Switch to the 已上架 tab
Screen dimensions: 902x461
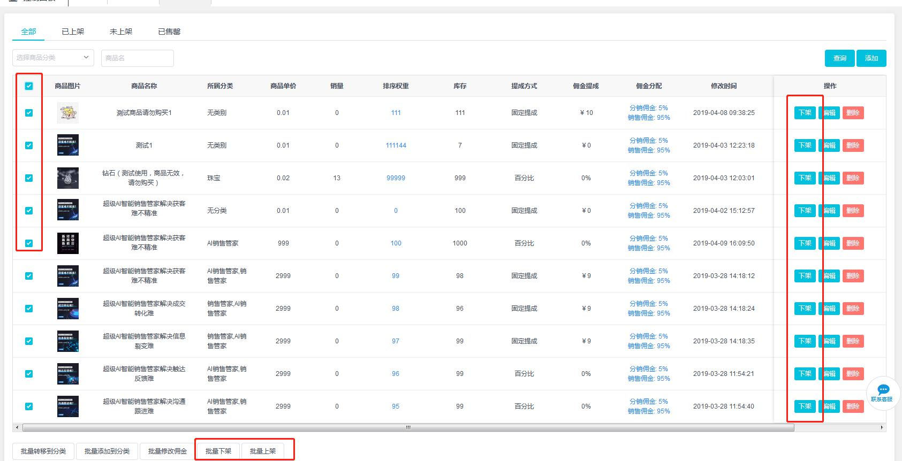73,32
